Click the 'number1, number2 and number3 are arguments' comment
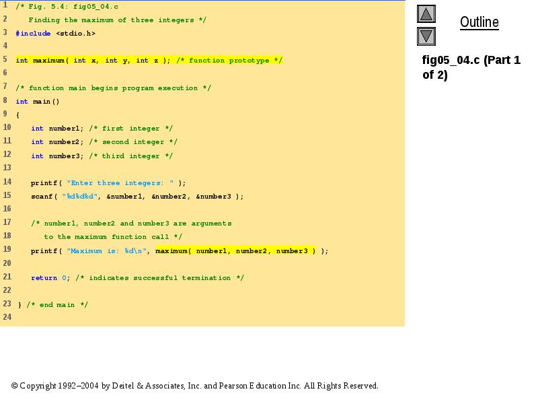This screenshot has height=404, width=538. (x=131, y=224)
